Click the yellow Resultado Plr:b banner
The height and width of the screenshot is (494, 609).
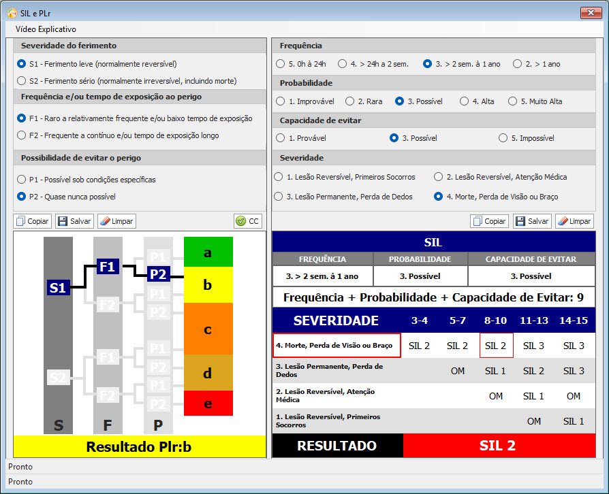pos(140,446)
